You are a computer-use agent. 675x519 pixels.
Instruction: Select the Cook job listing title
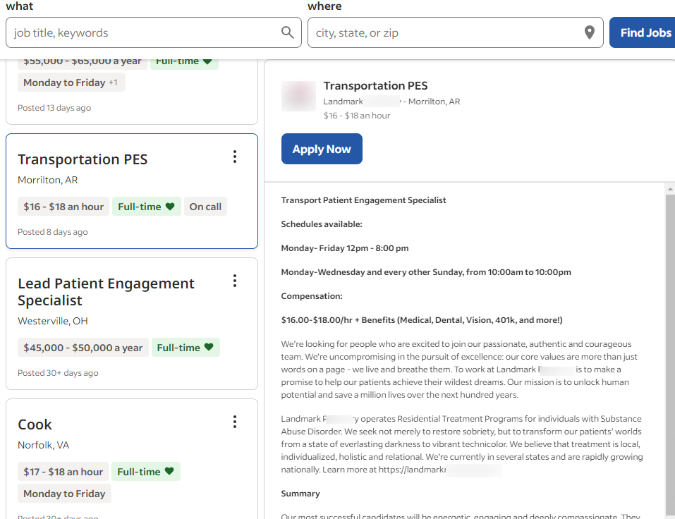coord(35,425)
